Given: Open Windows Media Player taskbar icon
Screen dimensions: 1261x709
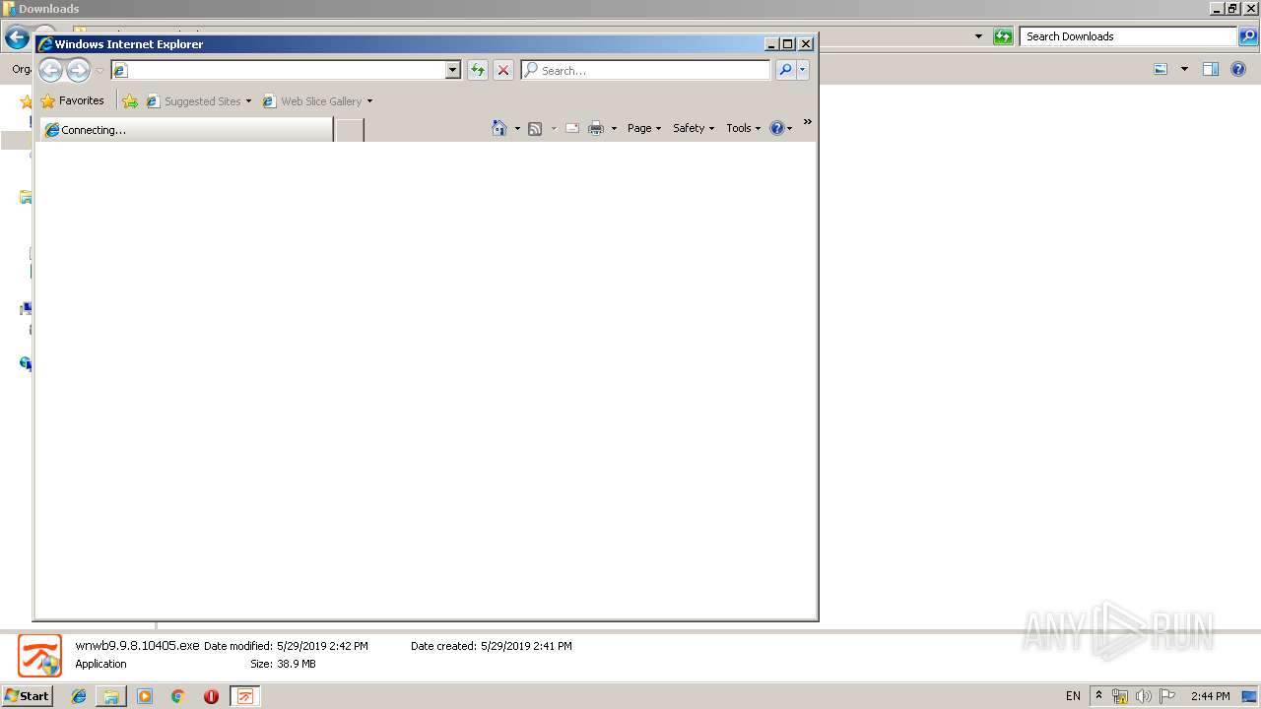Looking at the screenshot, I should 145,696.
